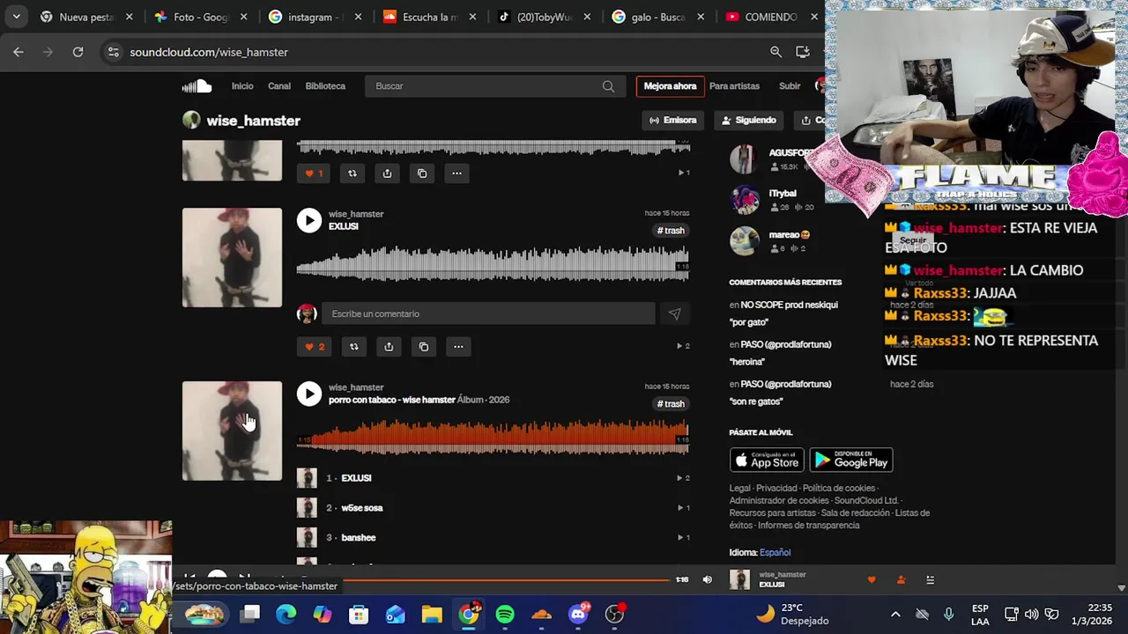The height and width of the screenshot is (634, 1128).
Task: Mute the player with volume icon
Action: point(707,579)
